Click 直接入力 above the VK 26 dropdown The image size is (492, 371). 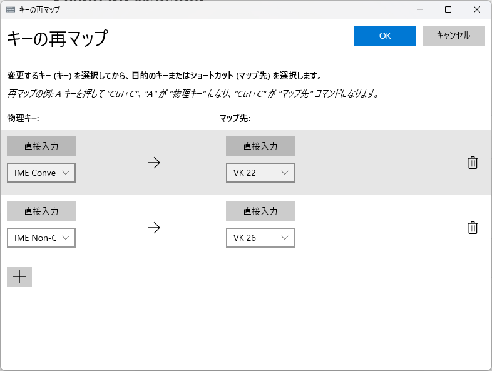coord(260,211)
